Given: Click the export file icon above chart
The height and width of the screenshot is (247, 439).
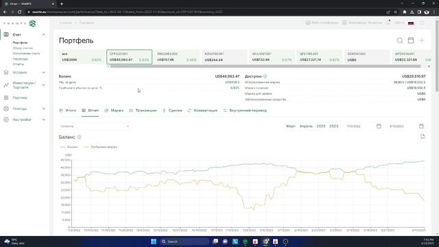Looking at the screenshot, I should pos(423,137).
